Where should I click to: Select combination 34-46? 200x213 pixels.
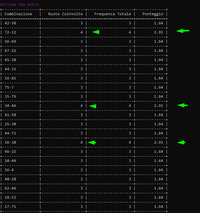10,106
